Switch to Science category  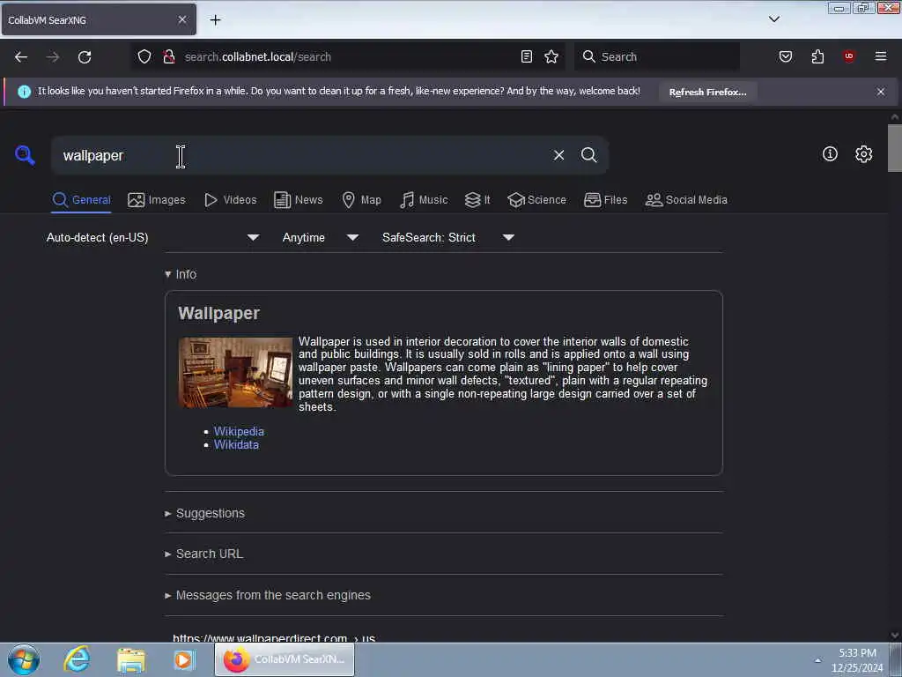coord(536,200)
